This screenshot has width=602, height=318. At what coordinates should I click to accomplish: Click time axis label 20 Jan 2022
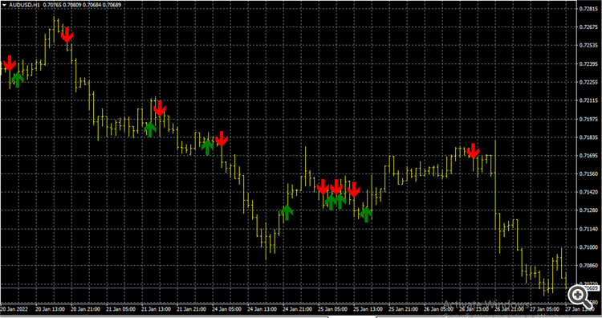tap(14, 309)
